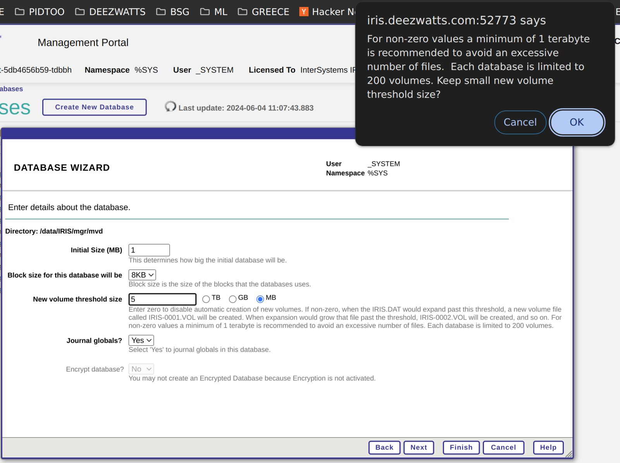This screenshot has width=620, height=463.
Task: Open the PIDTOO bookmarks folder
Action: [40, 12]
